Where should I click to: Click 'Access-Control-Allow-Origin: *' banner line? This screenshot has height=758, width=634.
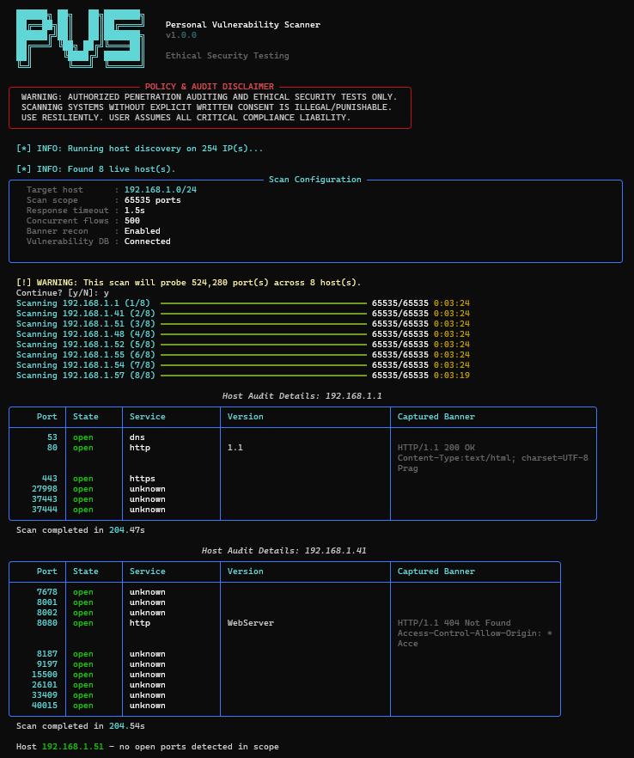(474, 633)
